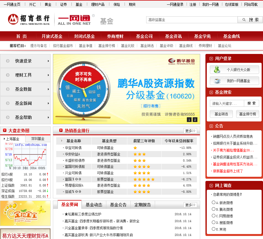Click the square icon beside 用户登录
The width and height of the screenshot is (263, 239).
(x=211, y=59)
